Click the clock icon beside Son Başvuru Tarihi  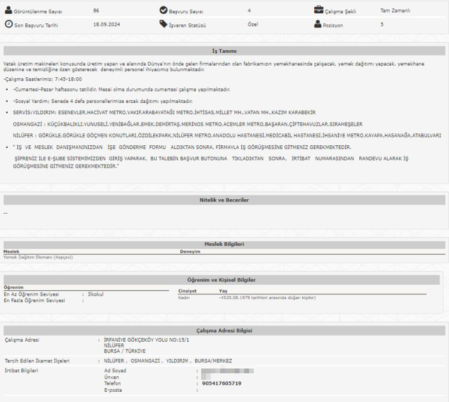click(8, 25)
